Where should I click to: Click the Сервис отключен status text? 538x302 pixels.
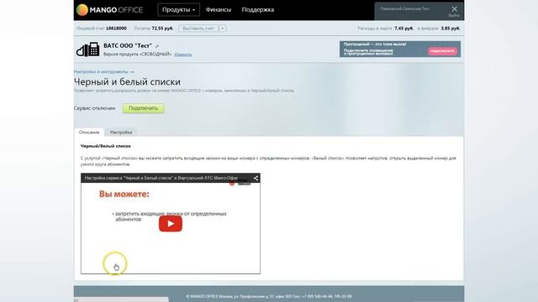[94, 108]
